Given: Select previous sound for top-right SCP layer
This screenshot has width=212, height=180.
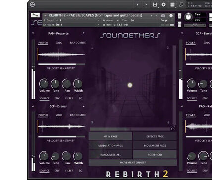Looking at the screenshot, I should pos(182,33).
